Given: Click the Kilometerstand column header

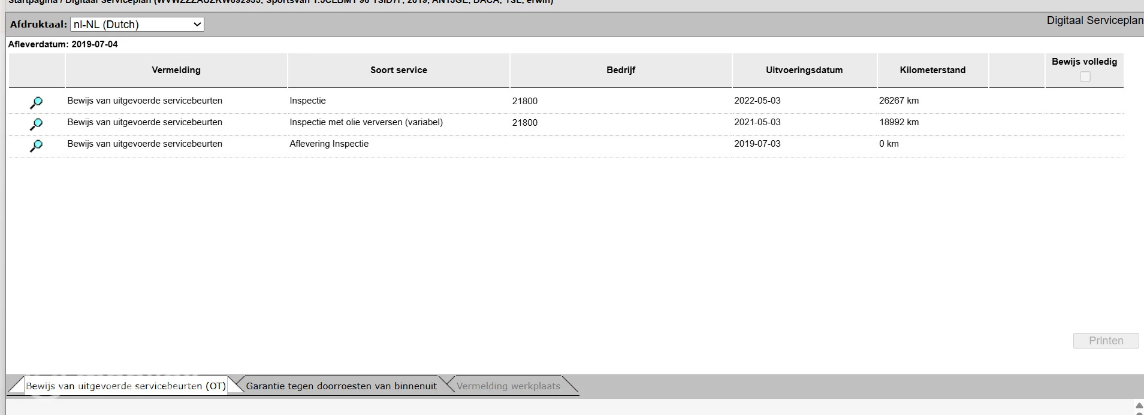Looking at the screenshot, I should pos(932,70).
